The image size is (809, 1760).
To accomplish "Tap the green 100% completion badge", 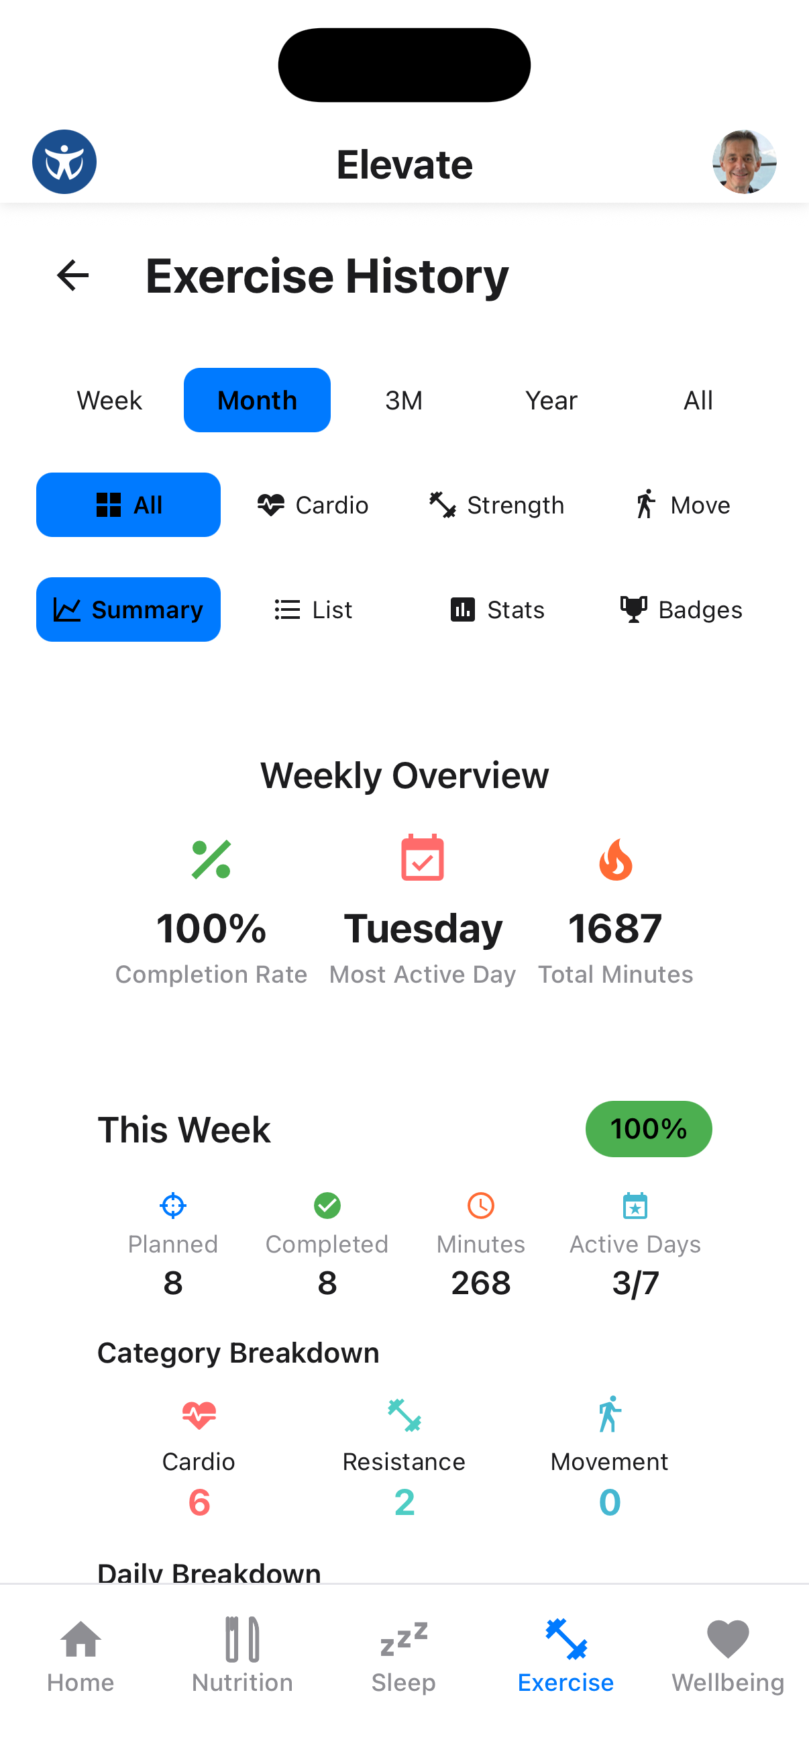I will pos(649,1129).
